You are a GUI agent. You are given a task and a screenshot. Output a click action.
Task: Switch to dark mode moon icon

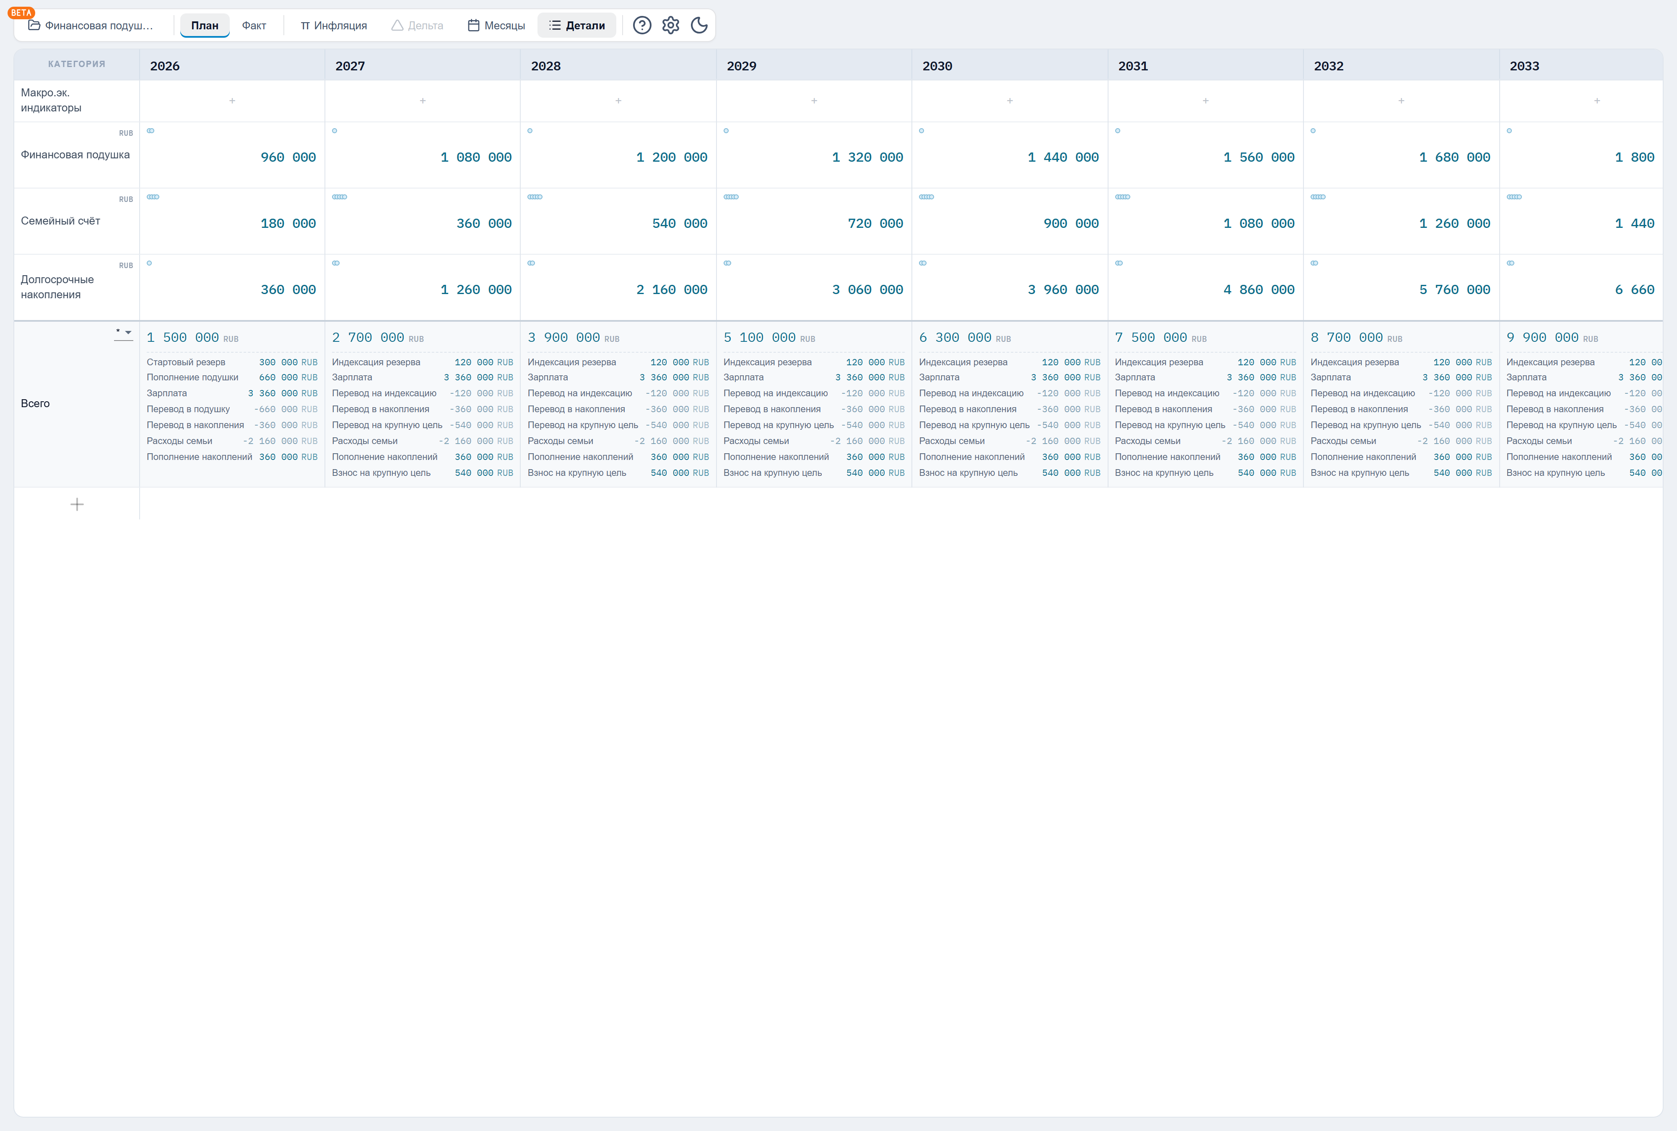pyautogui.click(x=698, y=25)
